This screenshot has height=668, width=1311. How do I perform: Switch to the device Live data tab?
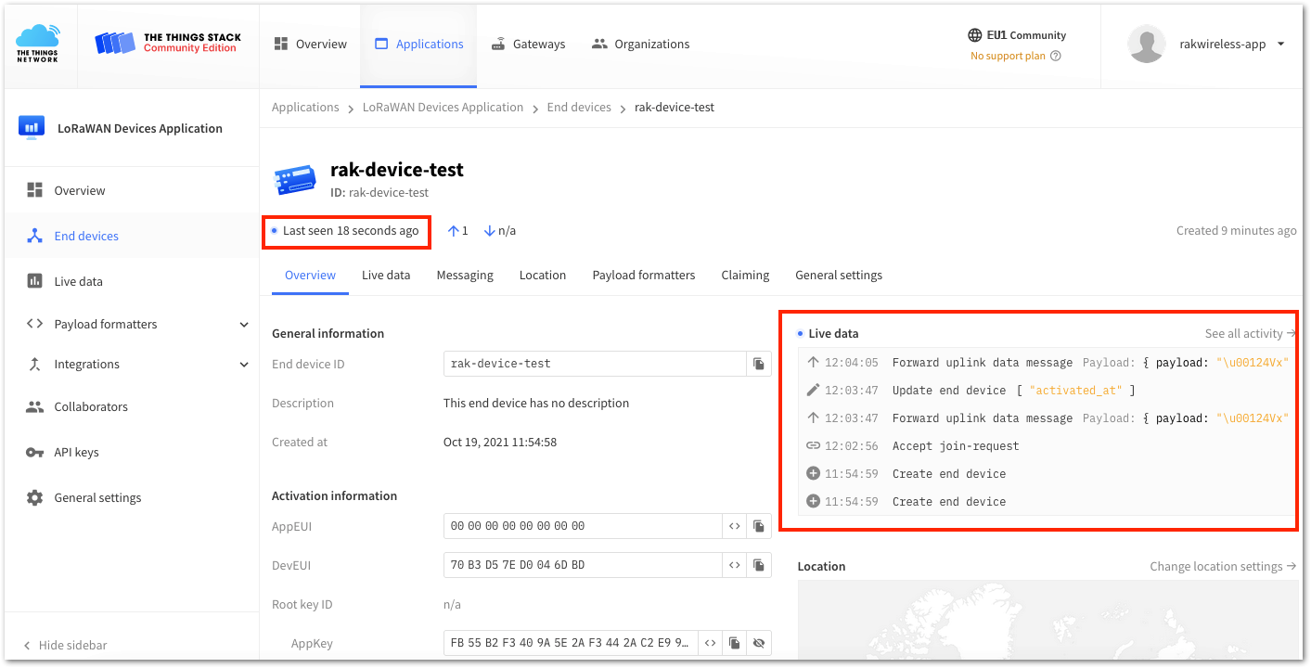[386, 276]
